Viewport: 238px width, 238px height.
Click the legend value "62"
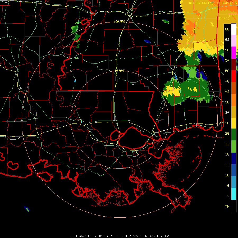(x=227, y=40)
